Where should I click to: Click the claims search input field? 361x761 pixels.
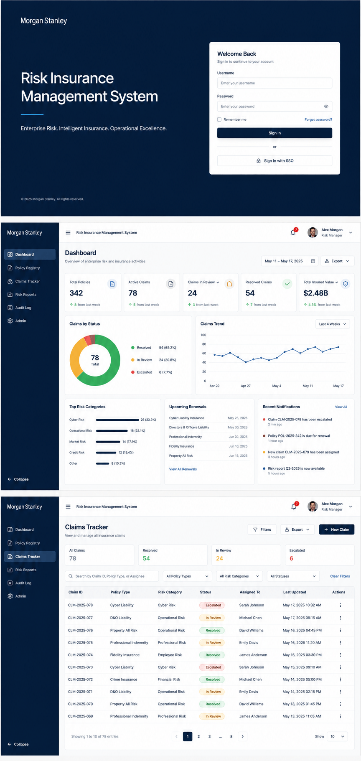coord(112,576)
